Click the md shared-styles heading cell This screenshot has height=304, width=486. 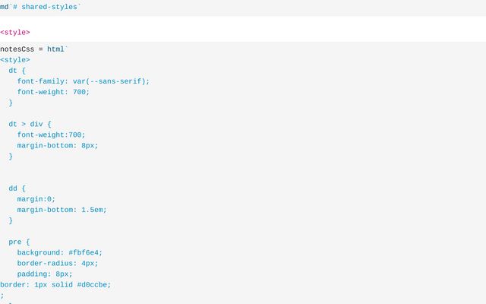pos(40,6)
